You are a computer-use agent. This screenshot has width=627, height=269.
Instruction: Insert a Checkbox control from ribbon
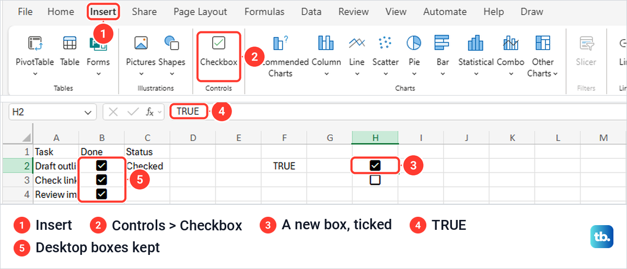click(x=219, y=51)
